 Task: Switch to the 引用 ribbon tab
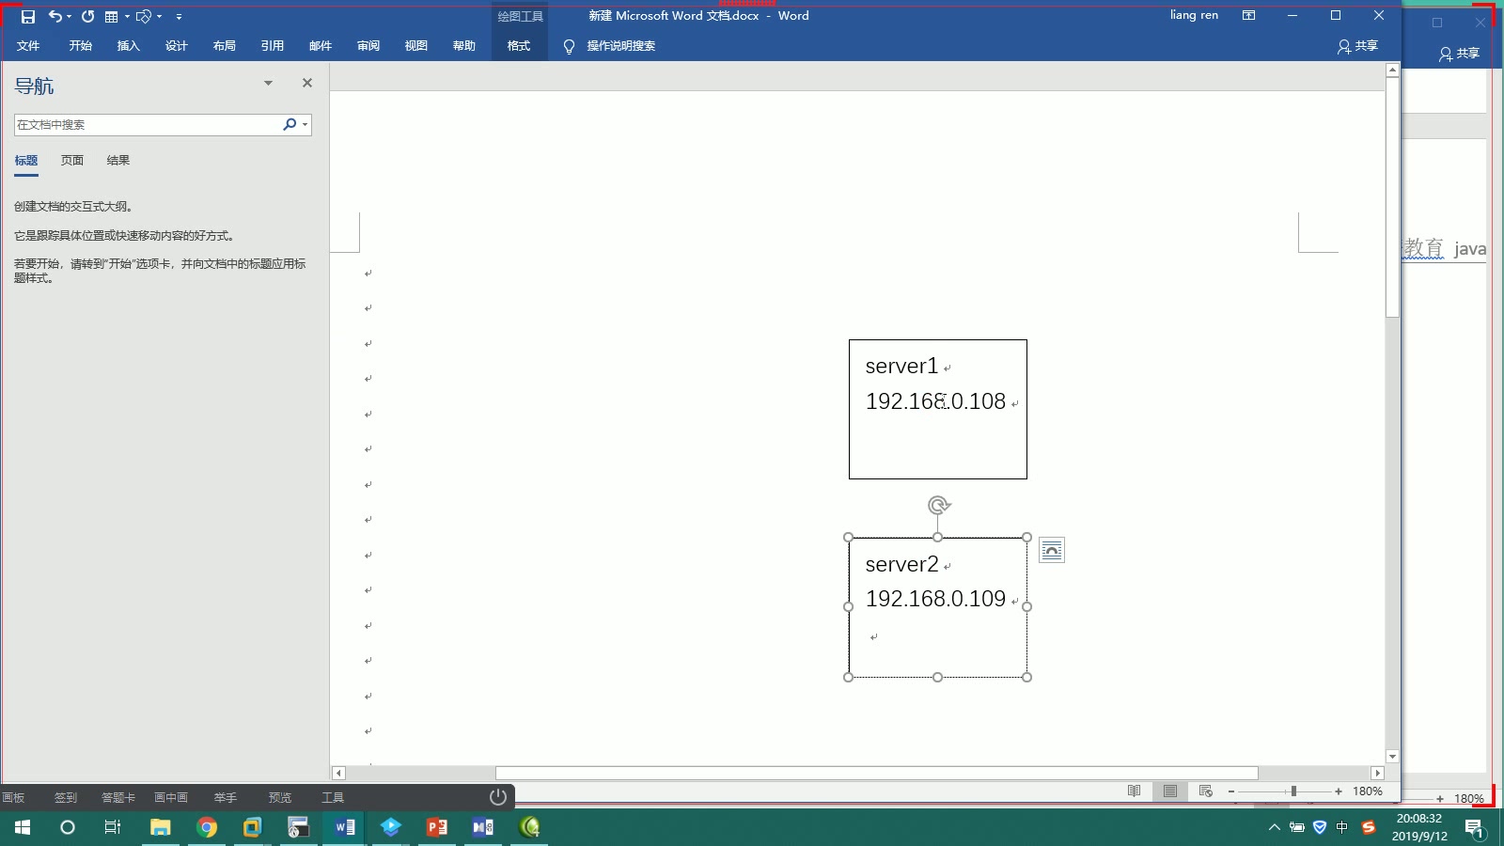coord(272,46)
